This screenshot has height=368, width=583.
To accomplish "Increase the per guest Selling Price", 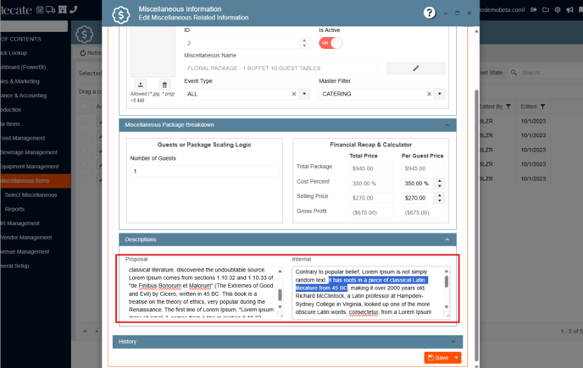I will pyautogui.click(x=440, y=195).
